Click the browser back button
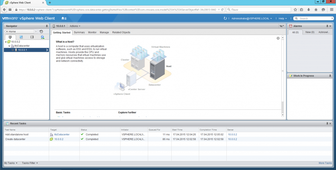Viewport: 336px width, 170px height. click(4, 9)
